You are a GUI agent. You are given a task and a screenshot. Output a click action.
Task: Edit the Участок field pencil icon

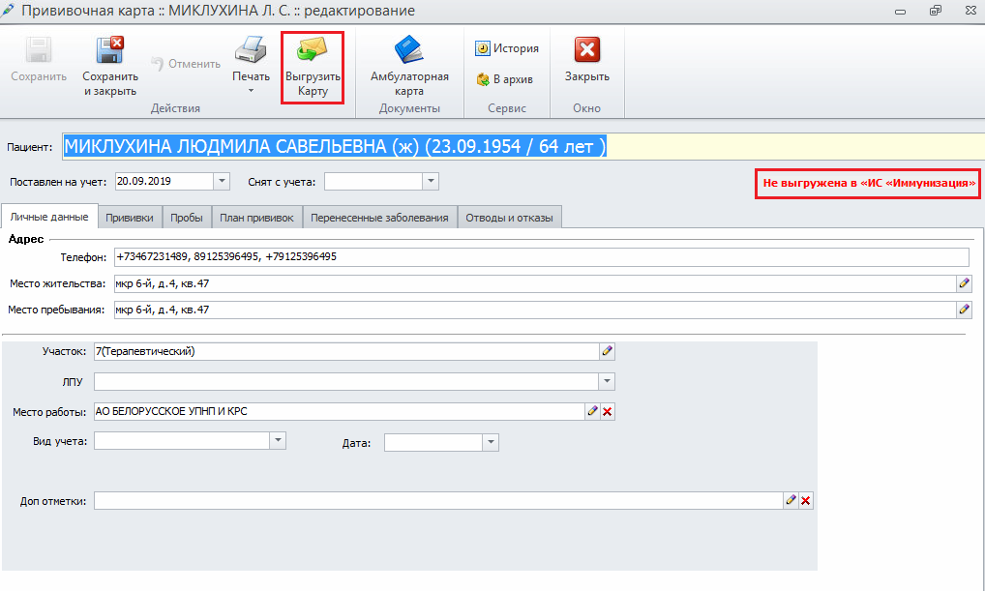(x=608, y=351)
